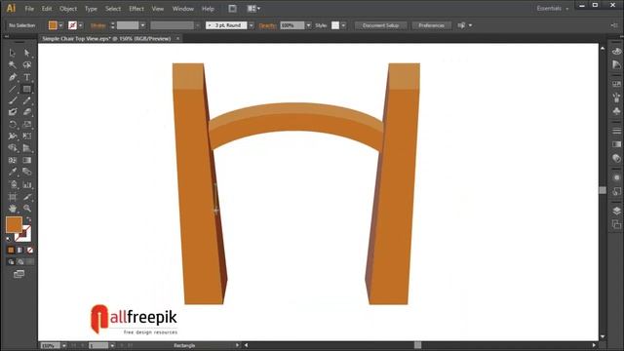Open the Brushes panel icon

point(616,97)
